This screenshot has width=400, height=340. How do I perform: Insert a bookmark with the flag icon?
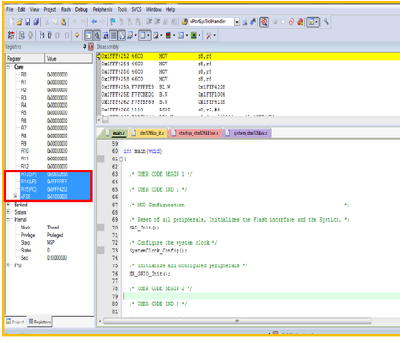[x=113, y=22]
